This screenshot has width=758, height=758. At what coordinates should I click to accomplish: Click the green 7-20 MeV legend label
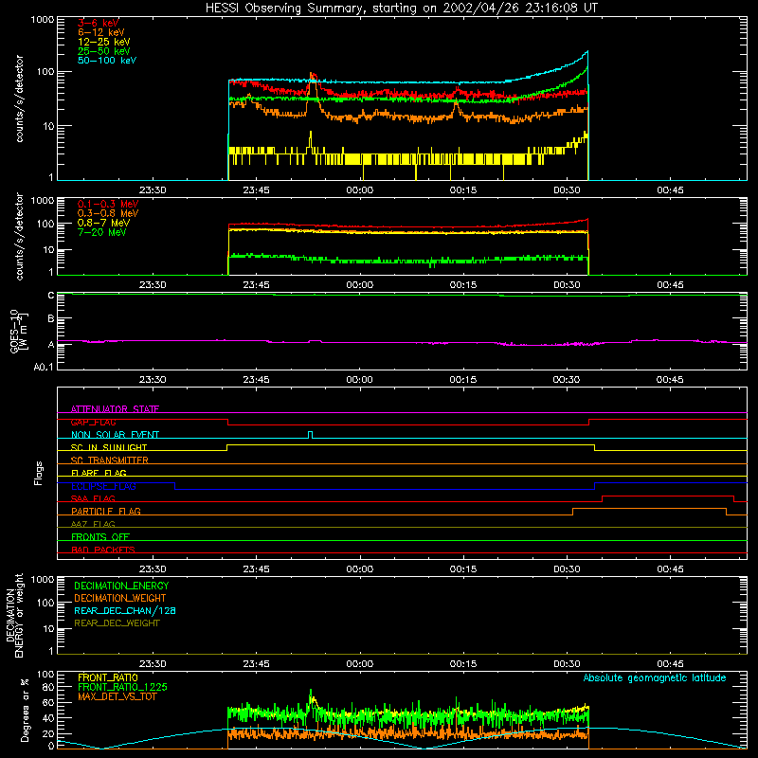101,232
